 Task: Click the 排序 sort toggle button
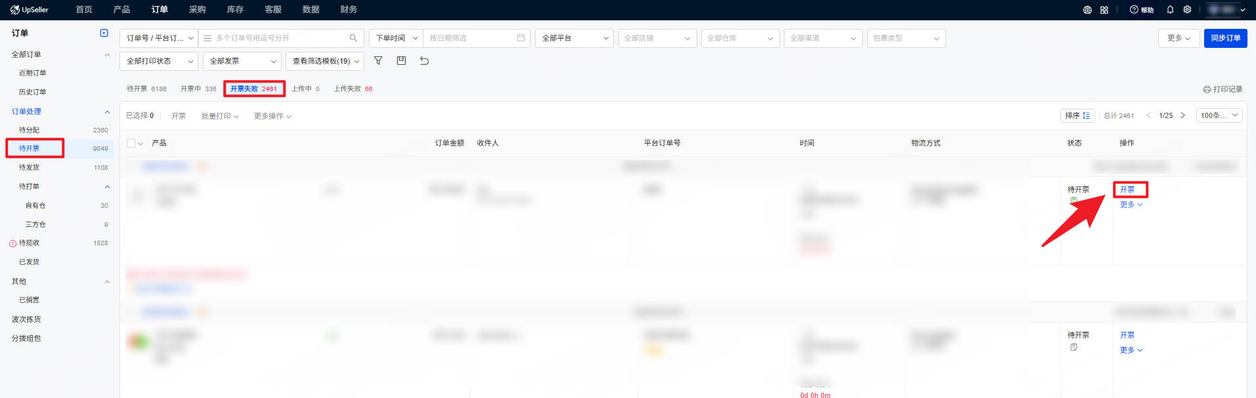pyautogui.click(x=1077, y=115)
